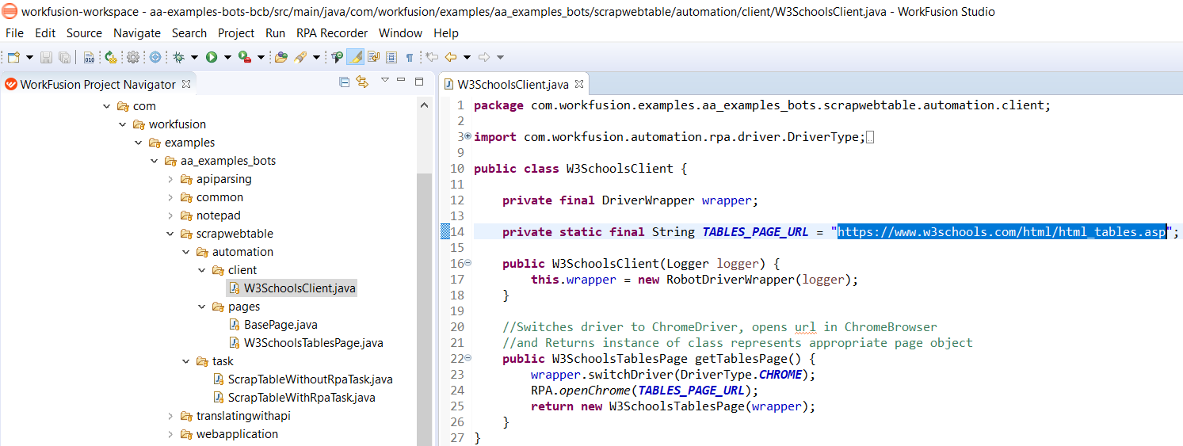The image size is (1183, 446).
Task: Open the File menu
Action: pyautogui.click(x=14, y=33)
